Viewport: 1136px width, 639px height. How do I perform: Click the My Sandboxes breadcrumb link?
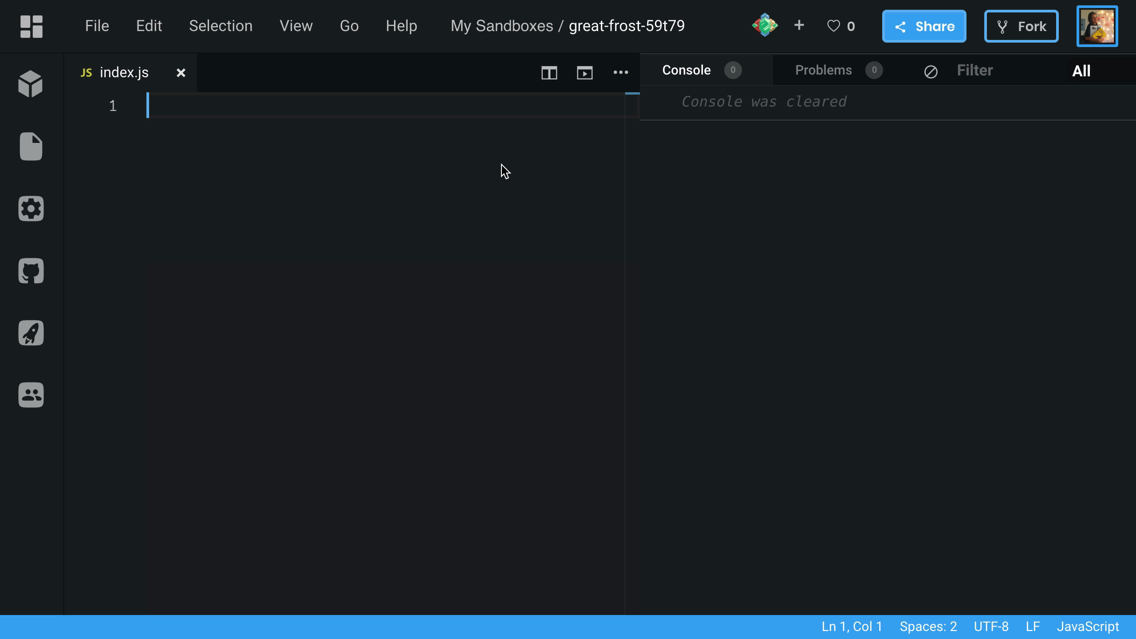pyautogui.click(x=502, y=26)
